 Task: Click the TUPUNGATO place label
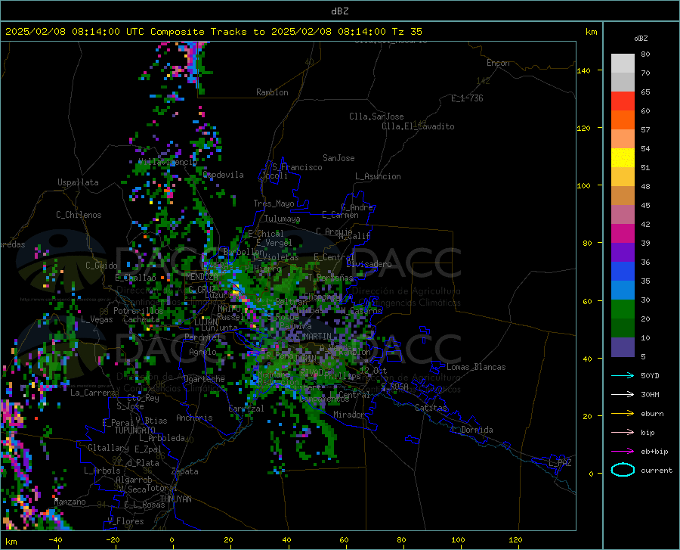click(x=135, y=430)
